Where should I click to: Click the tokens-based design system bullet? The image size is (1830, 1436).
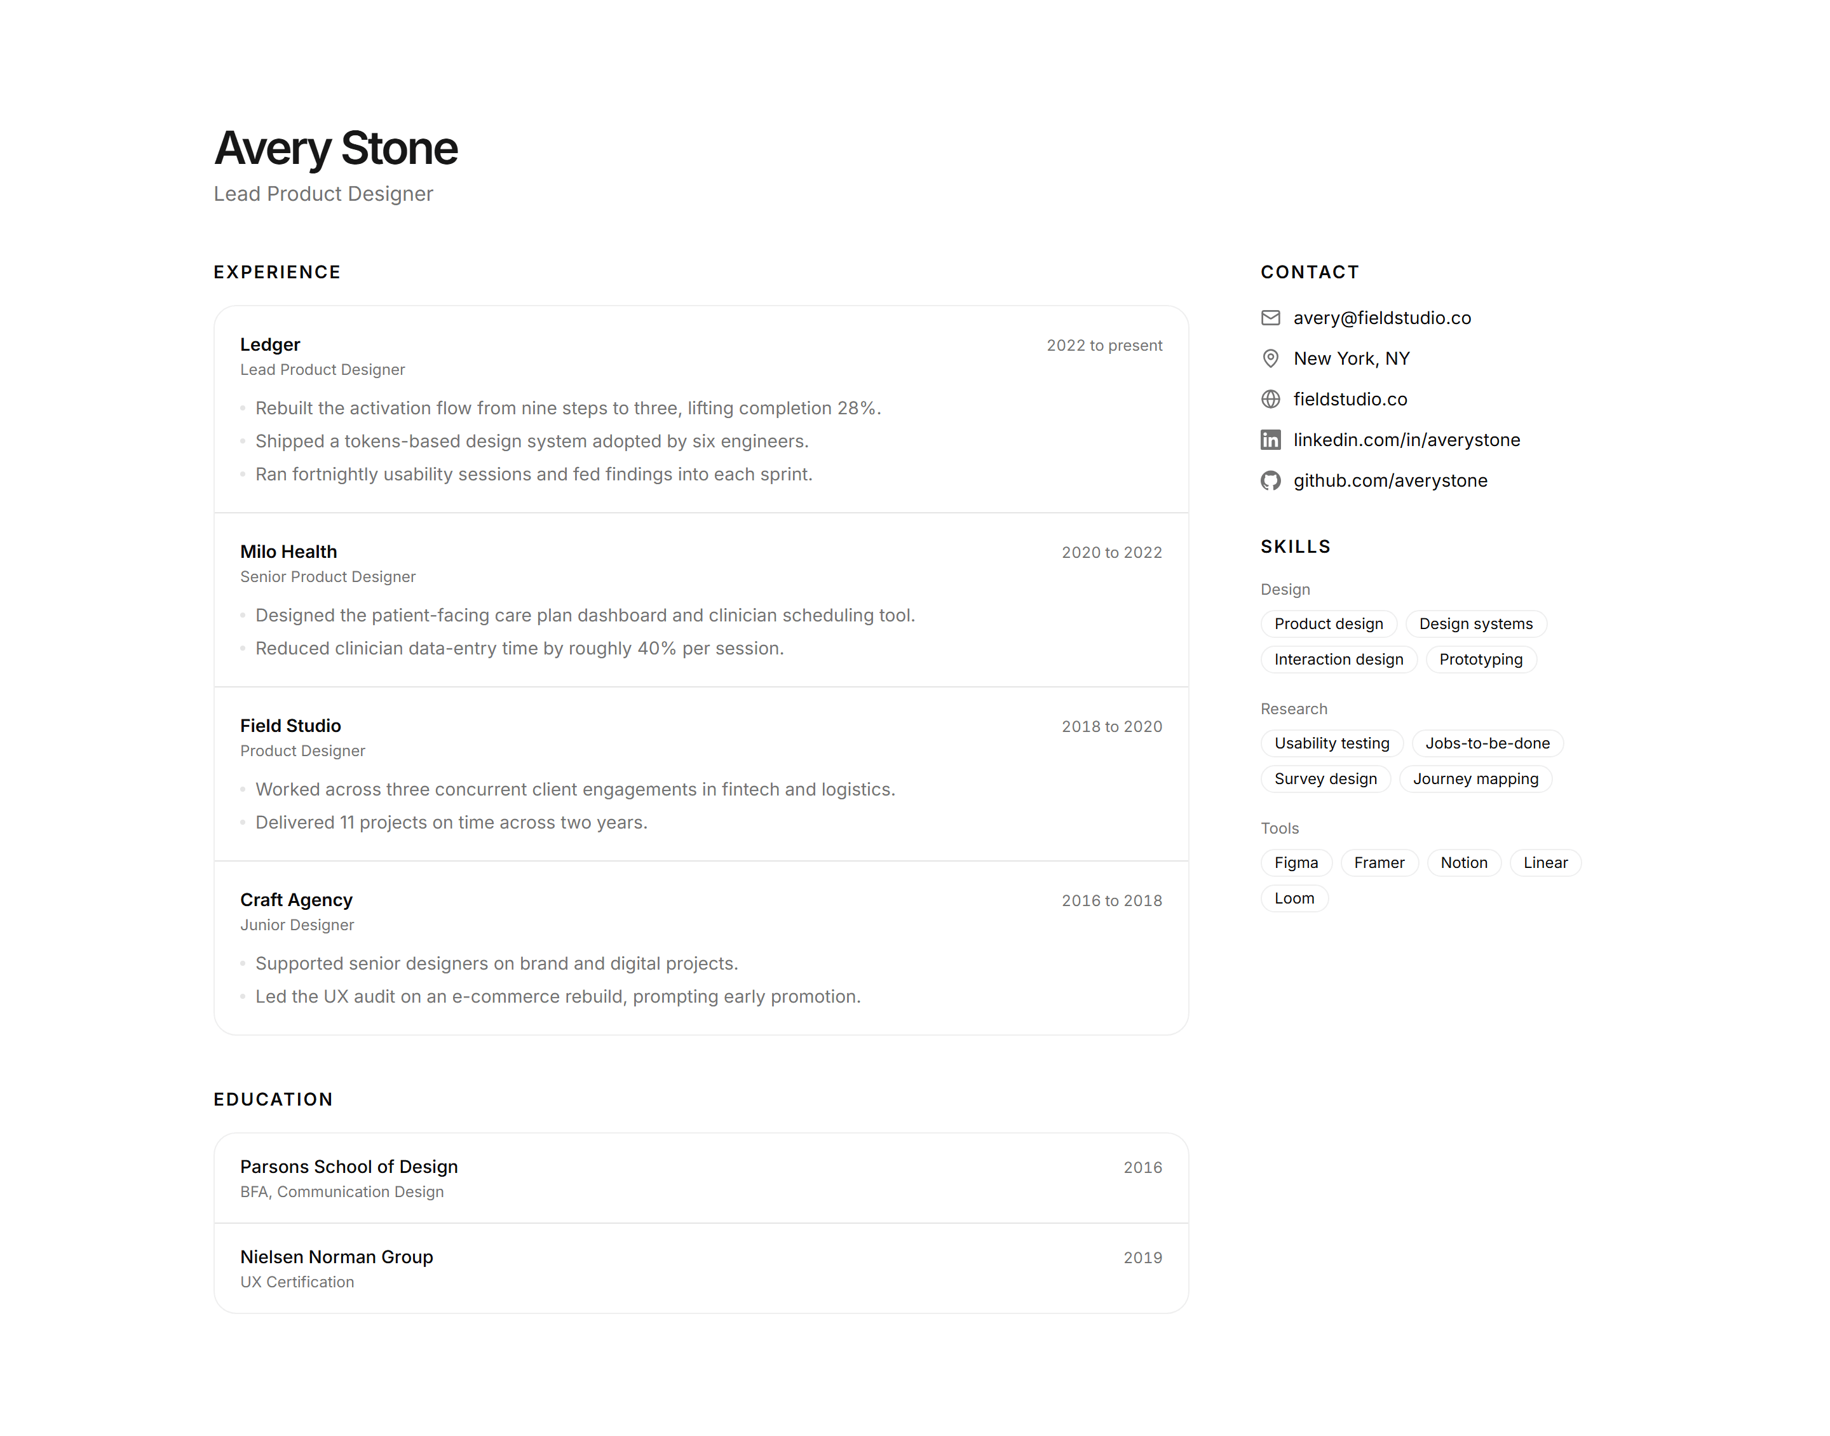coord(531,442)
